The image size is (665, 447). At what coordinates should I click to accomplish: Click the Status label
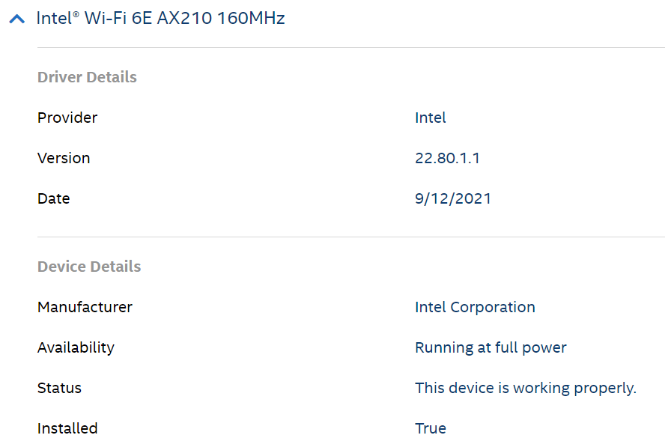click(58, 388)
